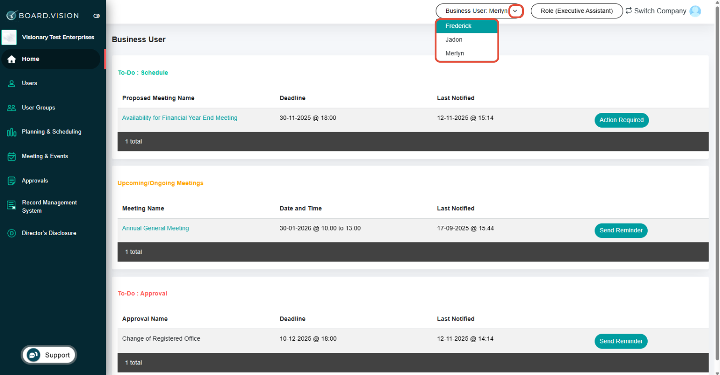
Task: Send Reminder for Change of Registered Office
Action: [x=621, y=341]
